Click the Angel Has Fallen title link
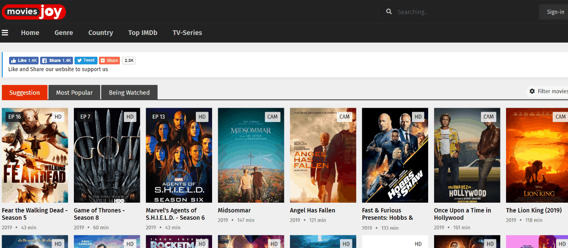 tap(313, 210)
